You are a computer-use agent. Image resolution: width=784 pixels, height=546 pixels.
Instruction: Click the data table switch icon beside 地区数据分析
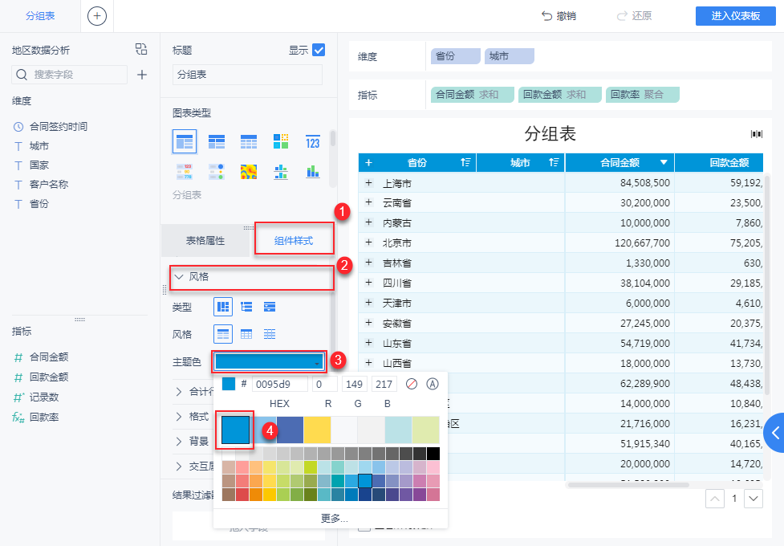tap(141, 50)
